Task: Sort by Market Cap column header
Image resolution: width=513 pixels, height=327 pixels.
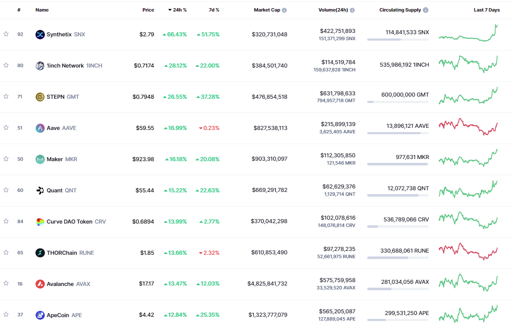Action: [267, 10]
